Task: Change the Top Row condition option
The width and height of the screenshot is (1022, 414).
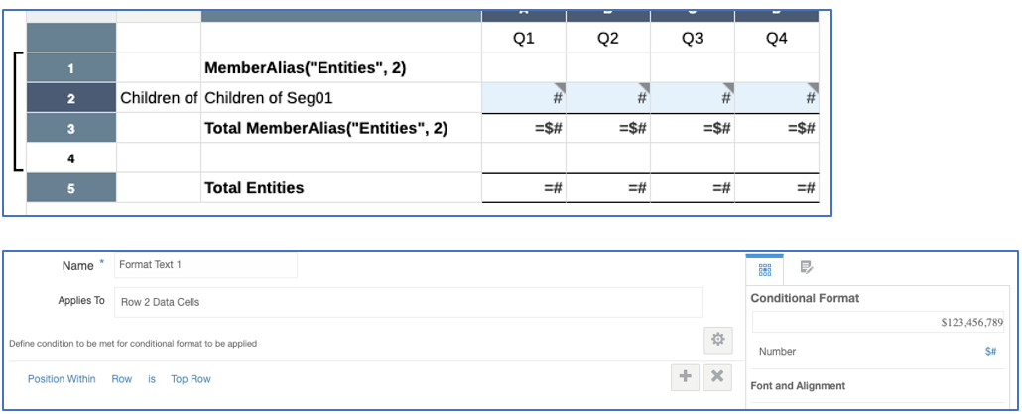Action: pos(191,379)
